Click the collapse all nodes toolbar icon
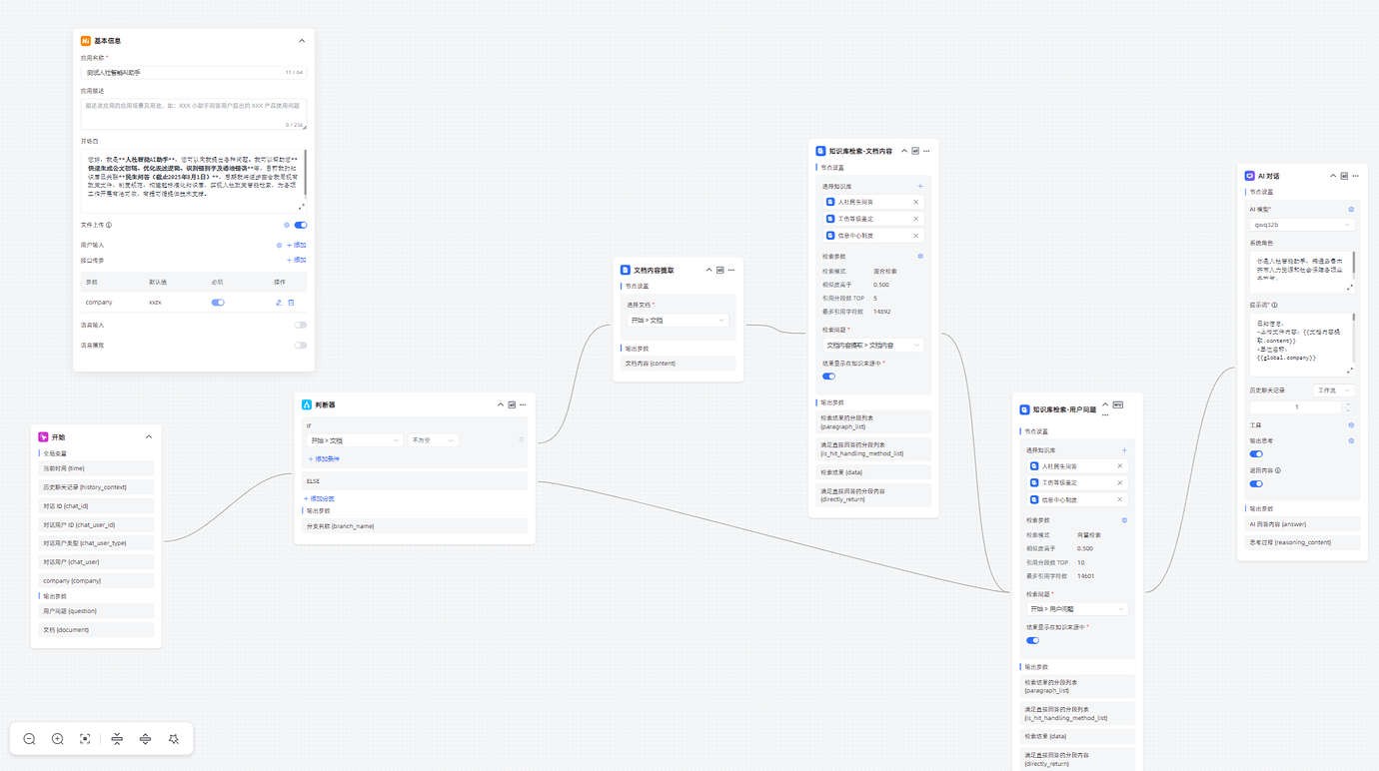 (117, 739)
